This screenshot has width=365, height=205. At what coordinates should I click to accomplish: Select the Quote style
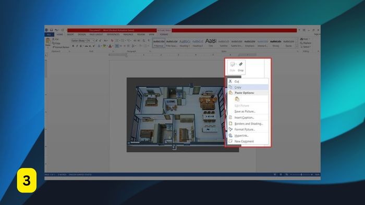[289, 43]
